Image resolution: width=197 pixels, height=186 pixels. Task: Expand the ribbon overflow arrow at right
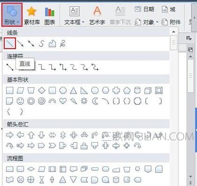(x=195, y=18)
